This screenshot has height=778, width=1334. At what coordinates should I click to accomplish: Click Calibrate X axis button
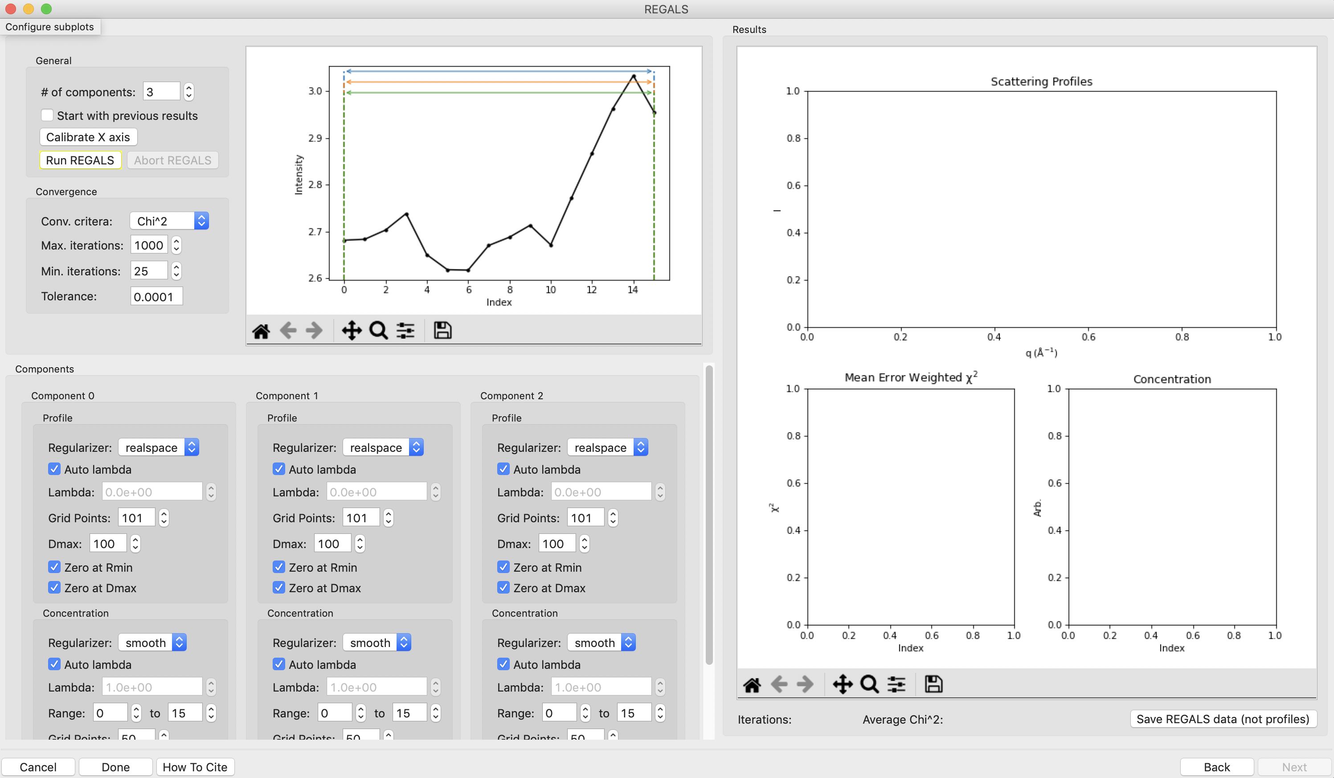(88, 137)
